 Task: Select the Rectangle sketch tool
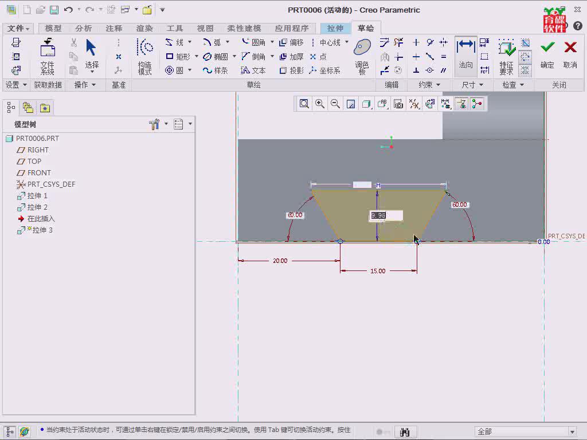[x=178, y=57]
